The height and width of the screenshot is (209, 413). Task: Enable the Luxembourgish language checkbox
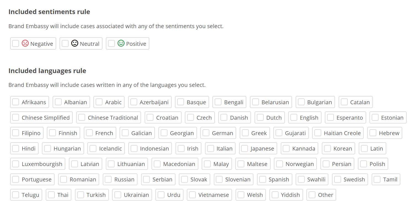16,164
